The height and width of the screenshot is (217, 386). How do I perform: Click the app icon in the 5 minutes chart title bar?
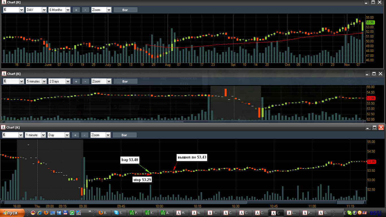click(x=4, y=73)
